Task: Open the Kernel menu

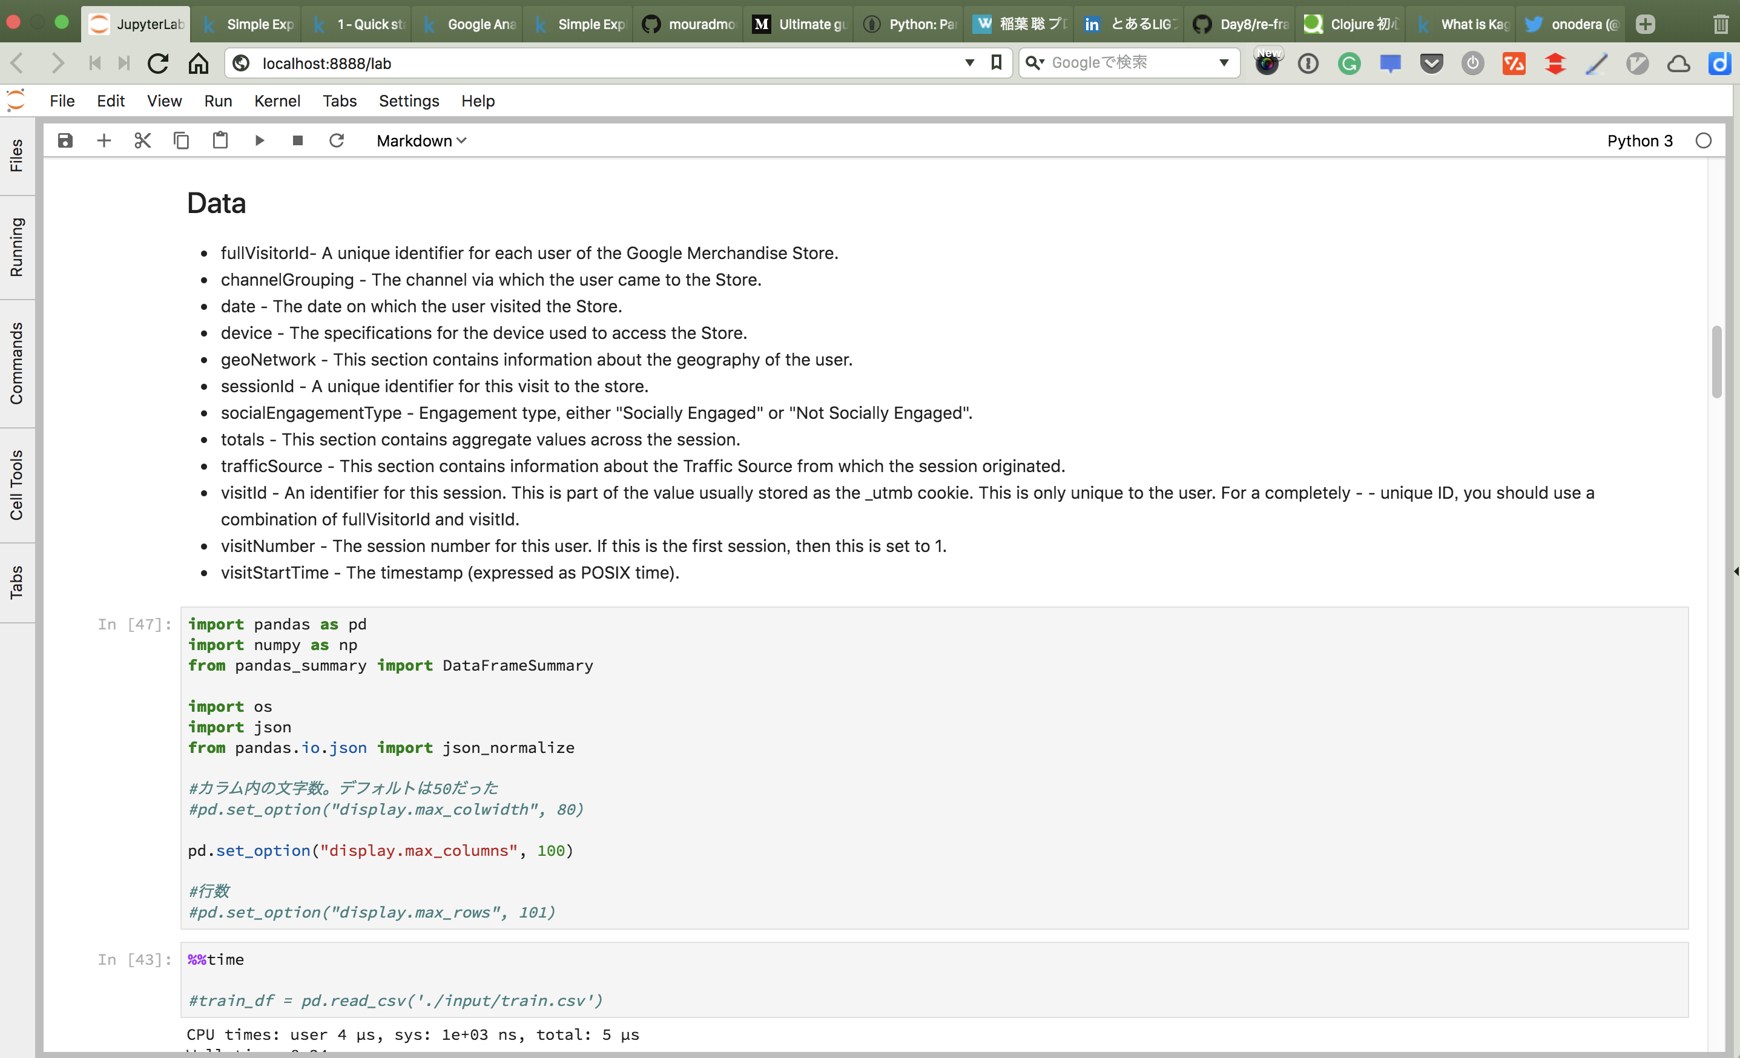Action: [x=277, y=101]
